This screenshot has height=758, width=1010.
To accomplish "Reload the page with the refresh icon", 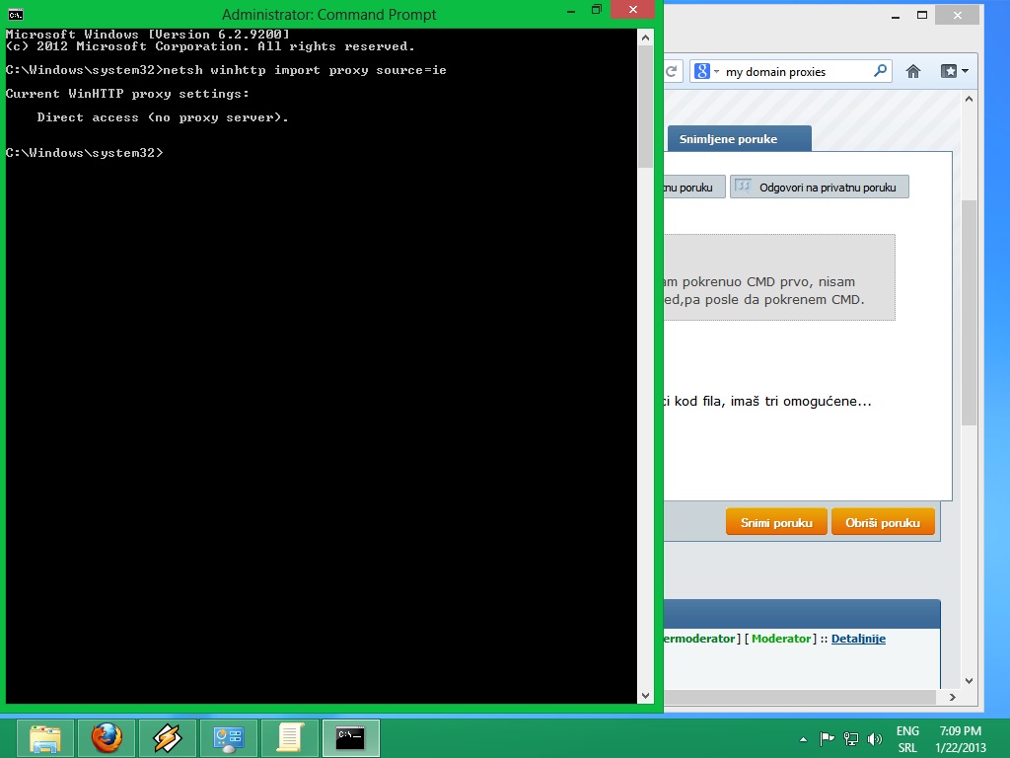I will 673,71.
